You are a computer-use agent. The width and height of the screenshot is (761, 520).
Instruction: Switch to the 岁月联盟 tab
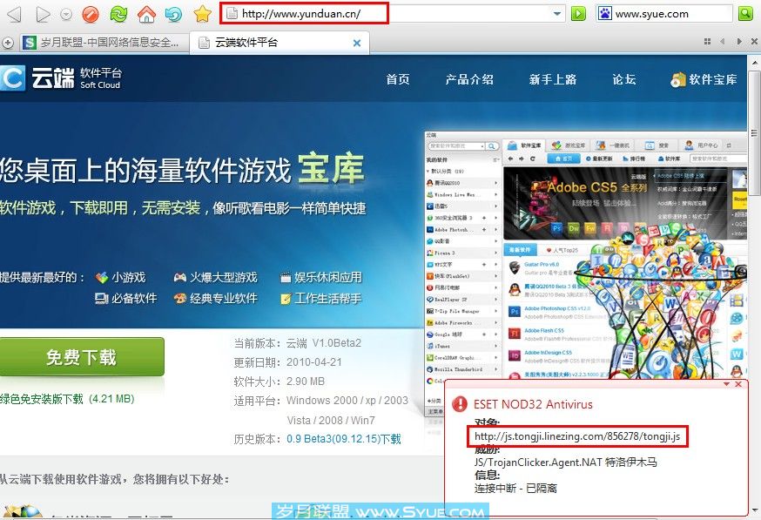click(x=104, y=43)
